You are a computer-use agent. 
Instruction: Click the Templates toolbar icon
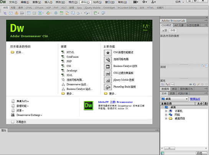[95, 13]
